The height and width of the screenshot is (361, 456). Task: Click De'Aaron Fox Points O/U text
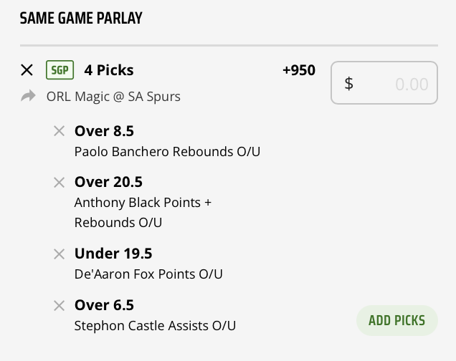(148, 274)
